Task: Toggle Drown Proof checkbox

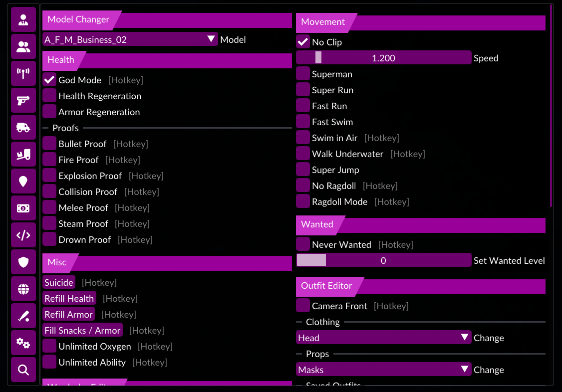Action: (x=49, y=239)
